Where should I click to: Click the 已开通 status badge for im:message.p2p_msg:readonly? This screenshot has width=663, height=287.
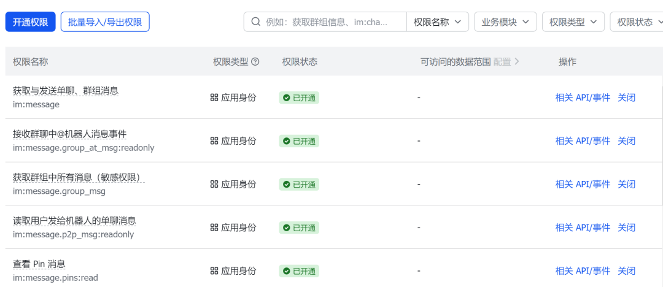[x=299, y=228]
